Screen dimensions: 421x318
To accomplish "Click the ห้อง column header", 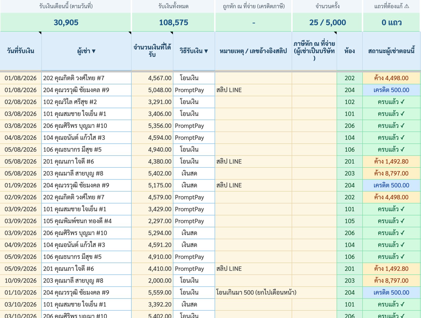I will (350, 51).
